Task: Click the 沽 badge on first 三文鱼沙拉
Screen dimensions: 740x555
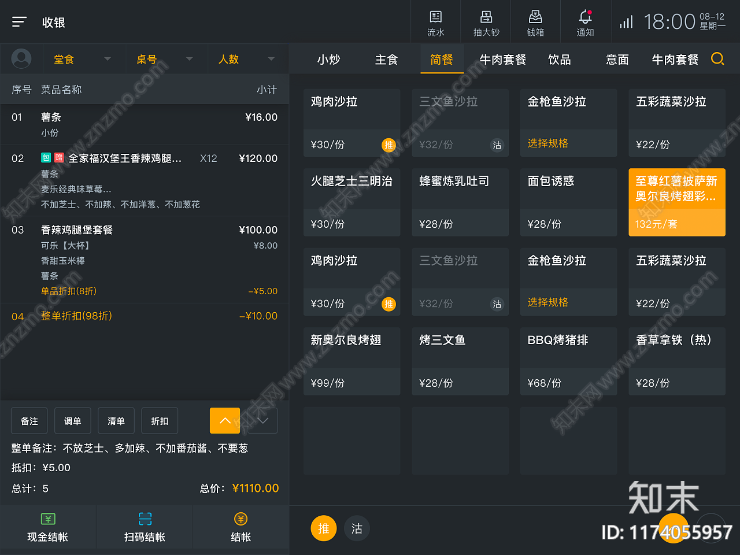Action: click(x=497, y=145)
